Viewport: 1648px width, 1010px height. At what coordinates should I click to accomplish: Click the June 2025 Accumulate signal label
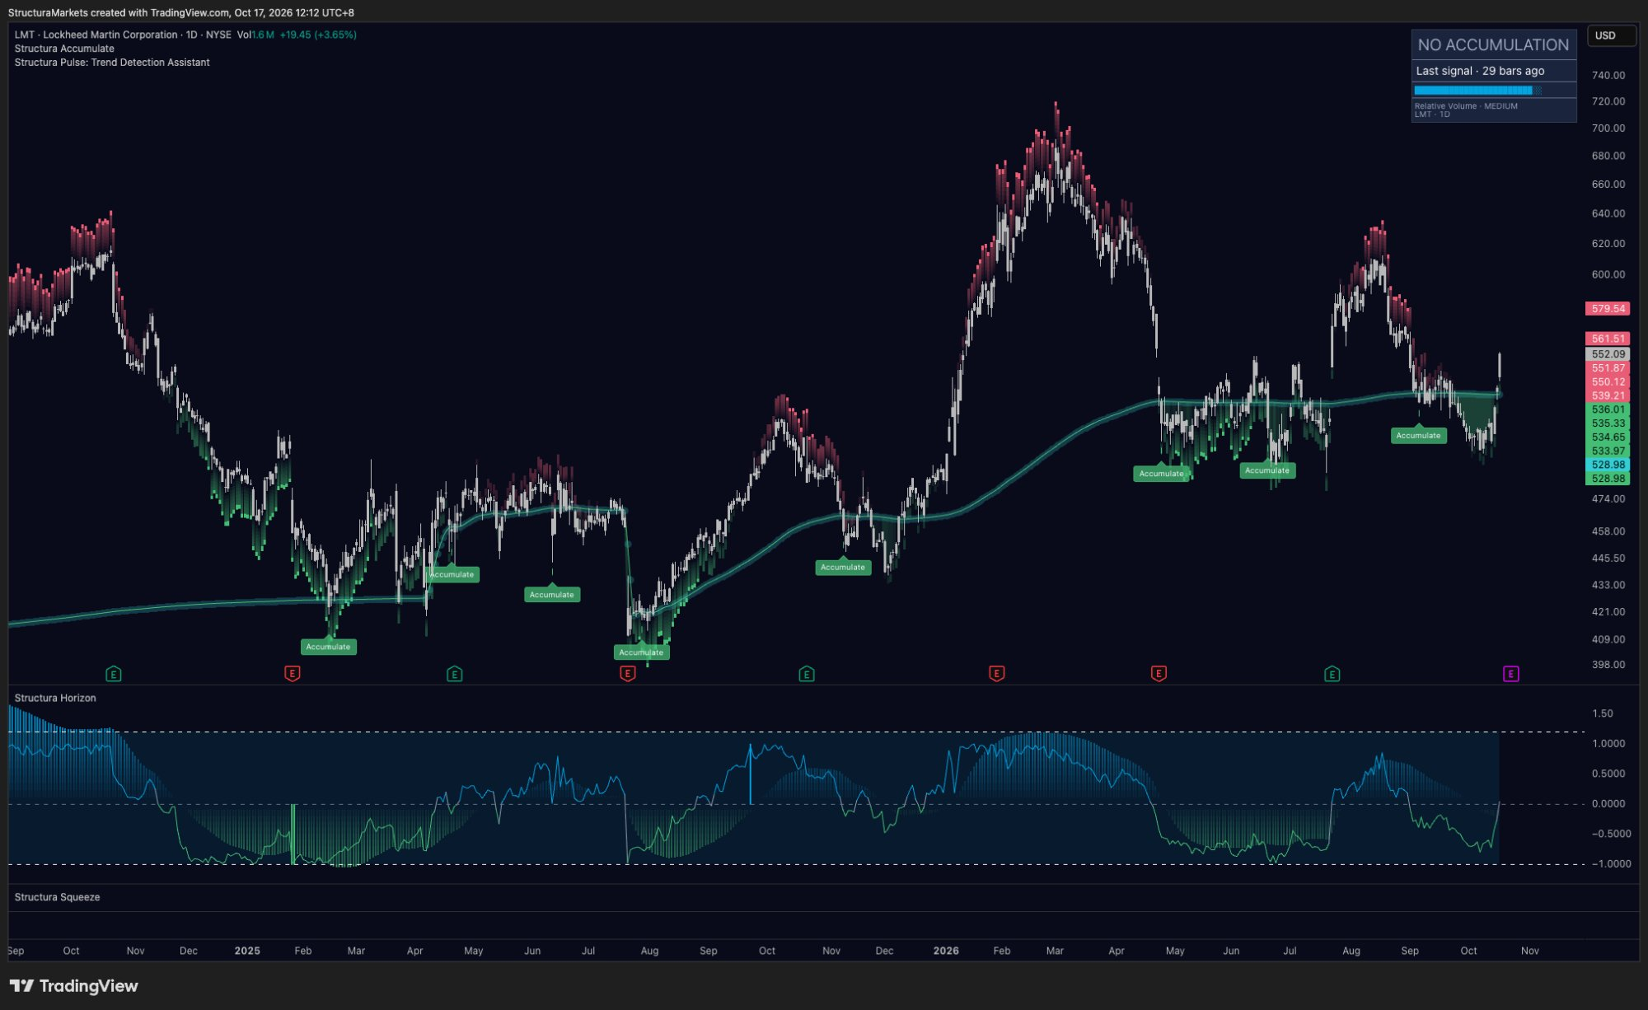point(551,594)
